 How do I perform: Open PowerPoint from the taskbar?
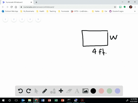[63, 100]
